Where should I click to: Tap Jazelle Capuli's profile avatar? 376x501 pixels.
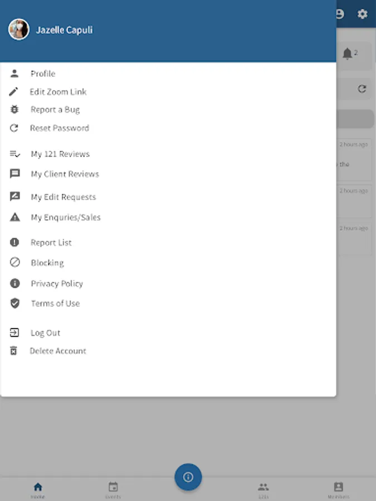19,30
